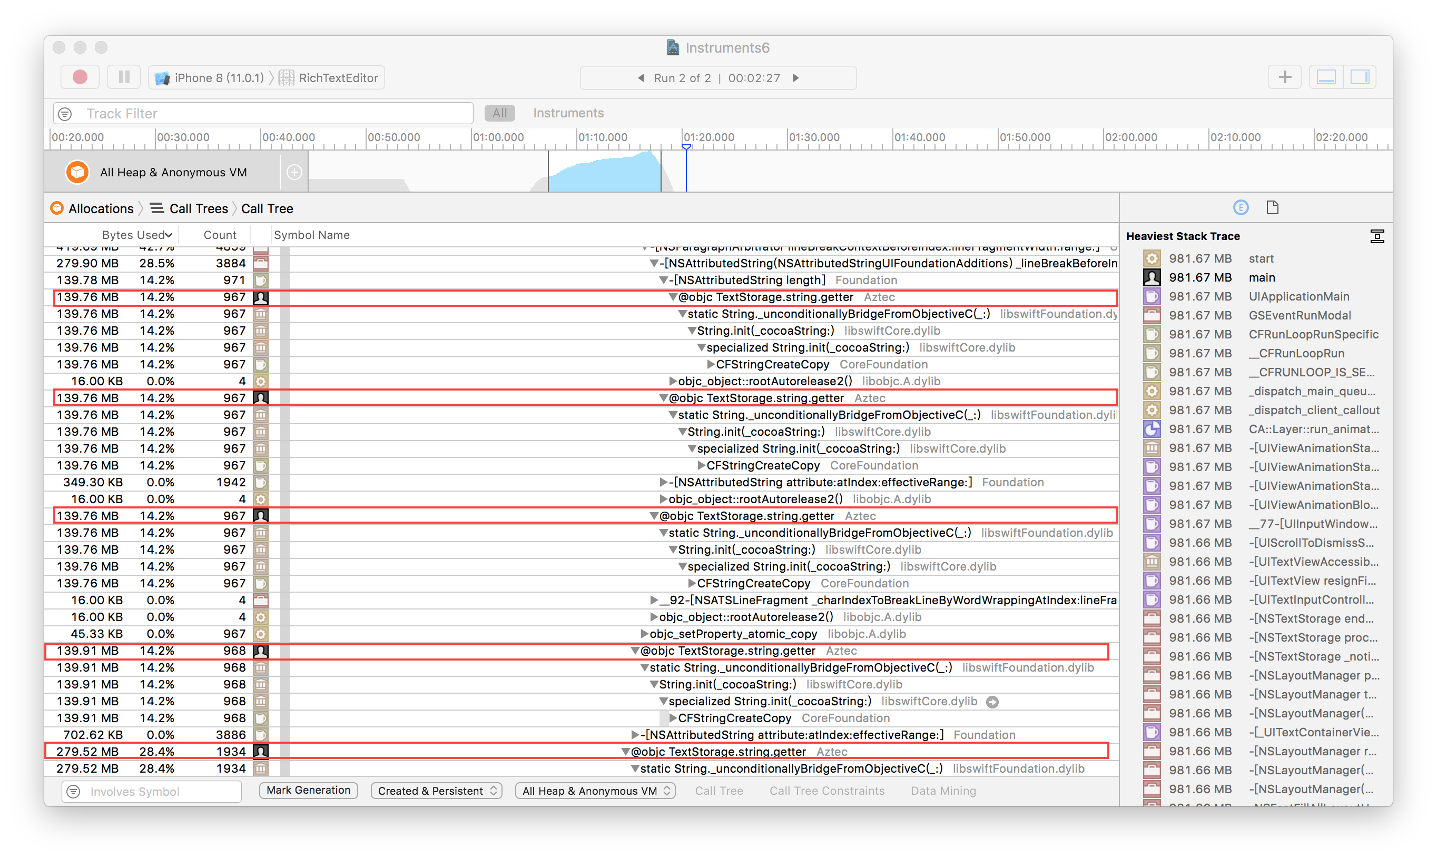Open All Heap & Anonymous VM popup
The image size is (1437, 859).
(595, 791)
